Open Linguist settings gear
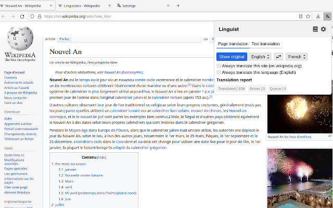The width and height of the screenshot is (333, 208). tap(323, 29)
